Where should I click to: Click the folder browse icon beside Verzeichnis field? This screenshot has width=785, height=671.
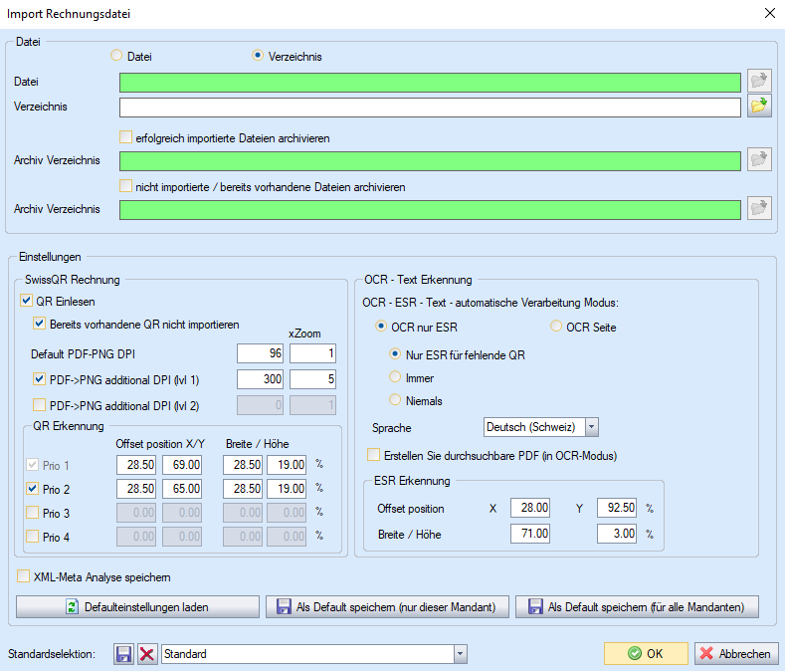coord(759,108)
